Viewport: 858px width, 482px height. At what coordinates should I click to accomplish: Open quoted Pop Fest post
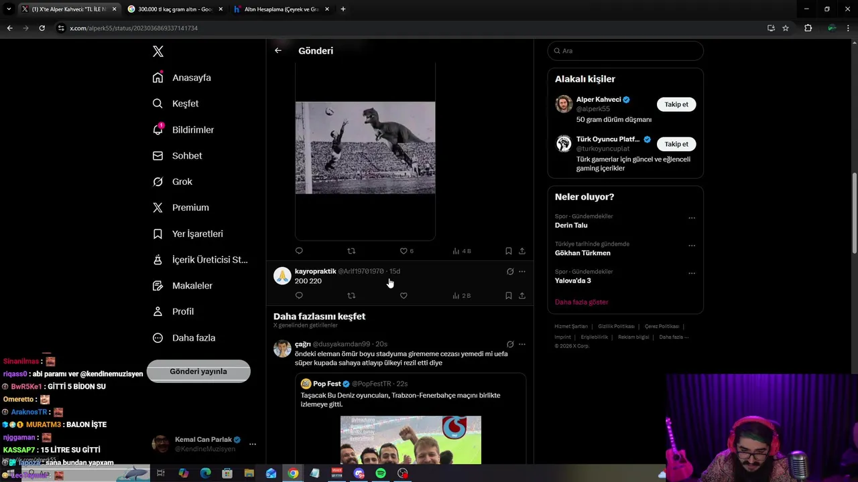(410, 419)
